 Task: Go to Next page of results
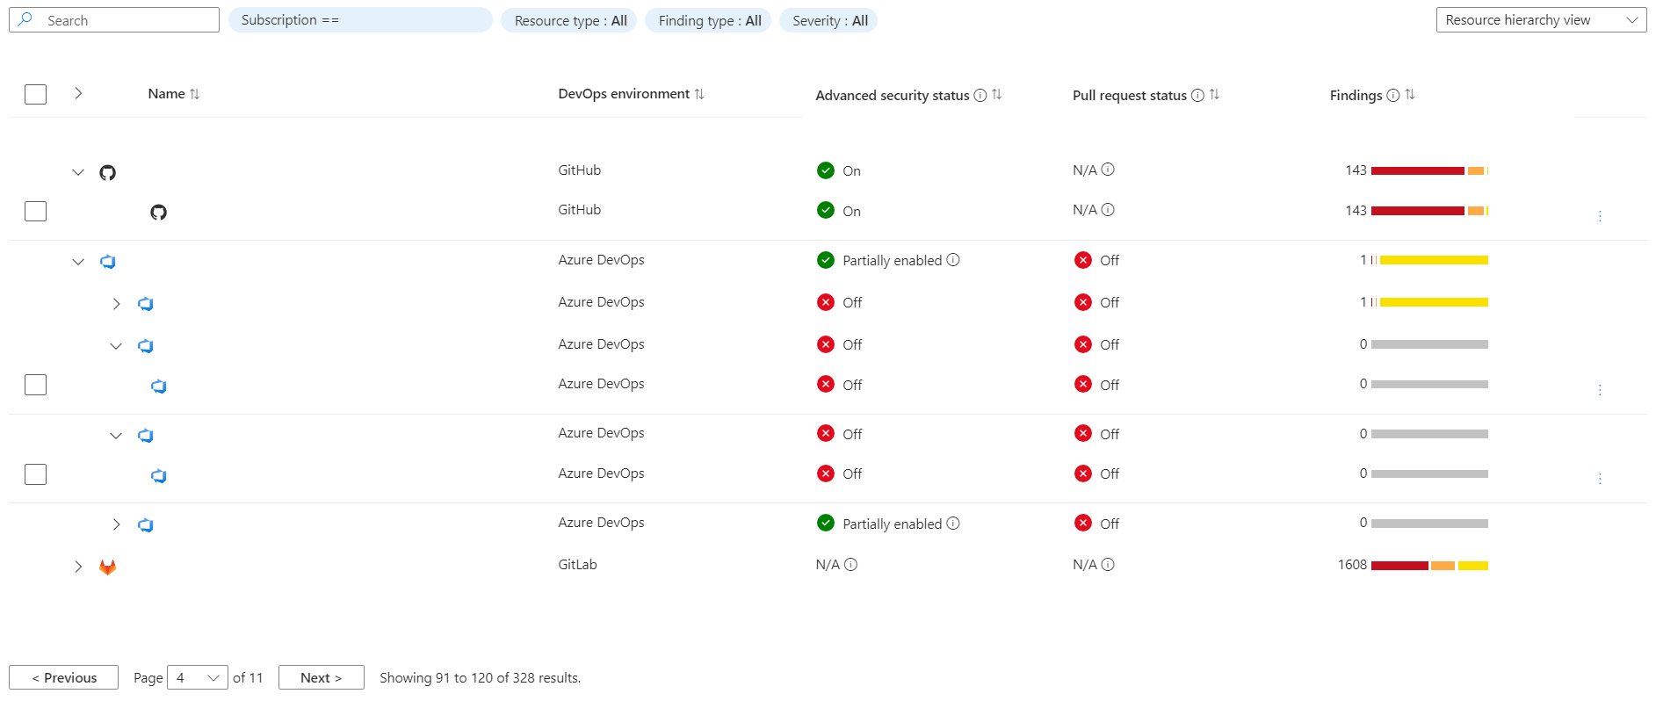point(321,677)
